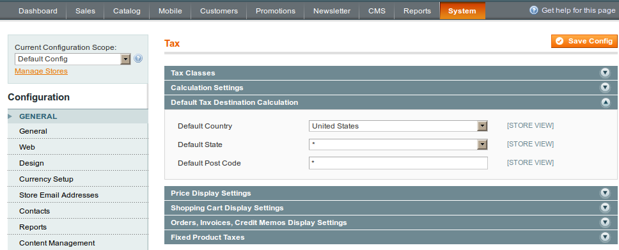
Task: Open the CMS menu
Action: pyautogui.click(x=377, y=11)
